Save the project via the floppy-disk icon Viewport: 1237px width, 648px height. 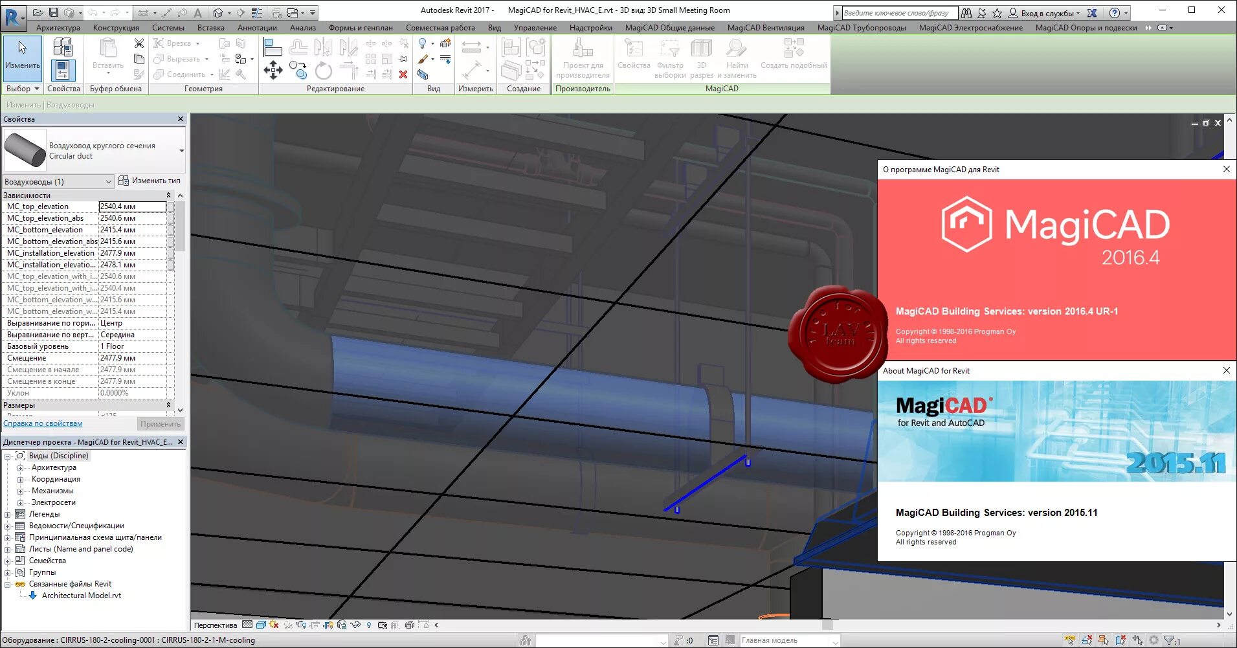(x=54, y=12)
